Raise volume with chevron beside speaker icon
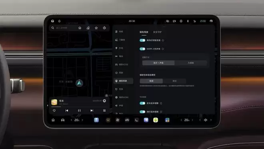Image resolution: width=264 pixels, height=149 pixels. pos(211,120)
